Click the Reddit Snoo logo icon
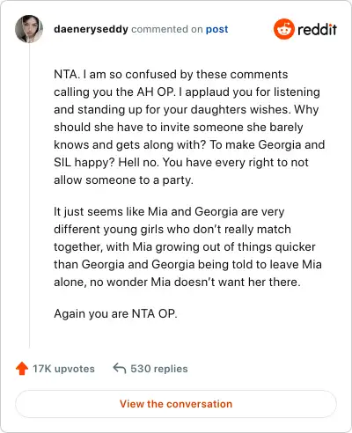 283,29
